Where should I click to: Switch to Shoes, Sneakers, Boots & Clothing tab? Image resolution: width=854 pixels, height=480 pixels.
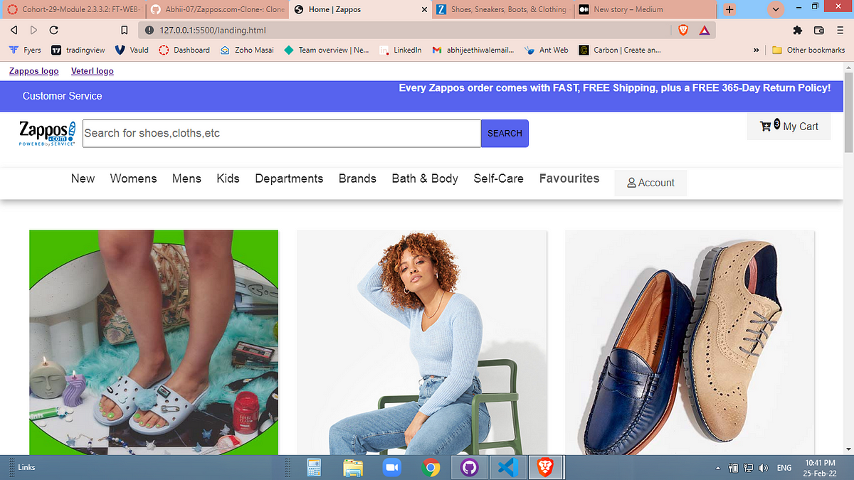(x=502, y=9)
